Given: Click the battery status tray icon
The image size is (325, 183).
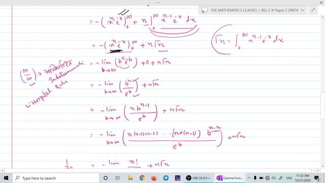Looking at the screenshot, I should pyautogui.click(x=262, y=178).
